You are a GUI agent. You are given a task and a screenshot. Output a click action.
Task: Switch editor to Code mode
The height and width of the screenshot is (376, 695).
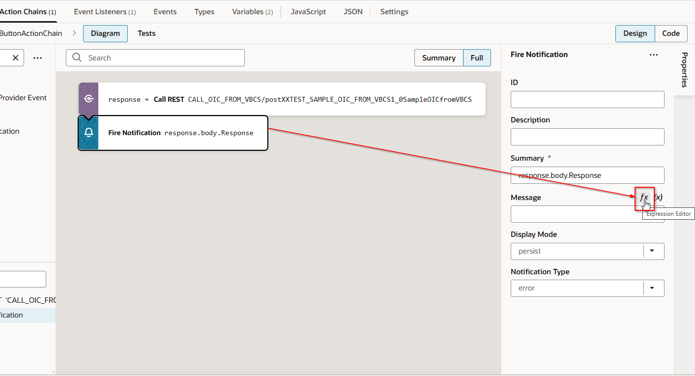(x=670, y=33)
